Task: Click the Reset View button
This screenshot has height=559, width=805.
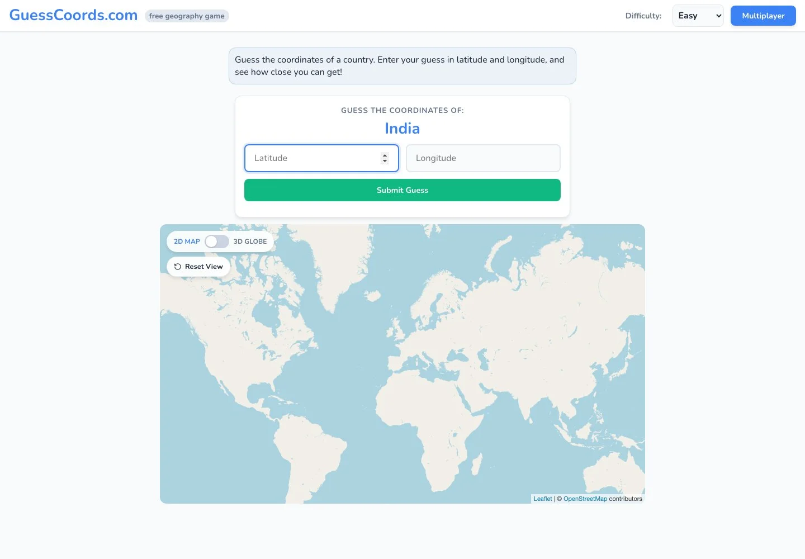Action: (198, 267)
